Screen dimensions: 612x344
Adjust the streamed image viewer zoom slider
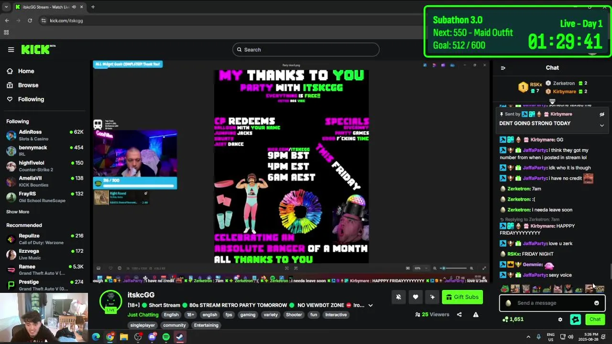(x=454, y=268)
